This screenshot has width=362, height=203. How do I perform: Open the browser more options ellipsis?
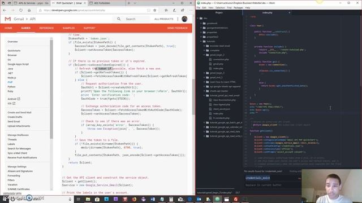(191, 10)
